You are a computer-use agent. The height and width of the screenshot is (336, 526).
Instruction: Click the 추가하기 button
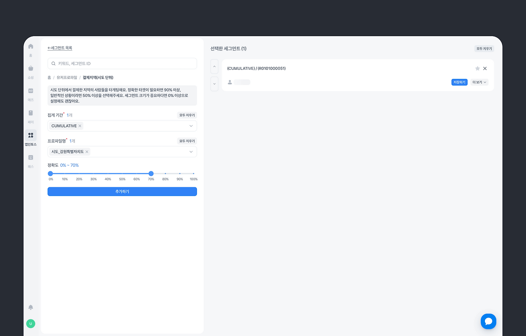(x=122, y=191)
